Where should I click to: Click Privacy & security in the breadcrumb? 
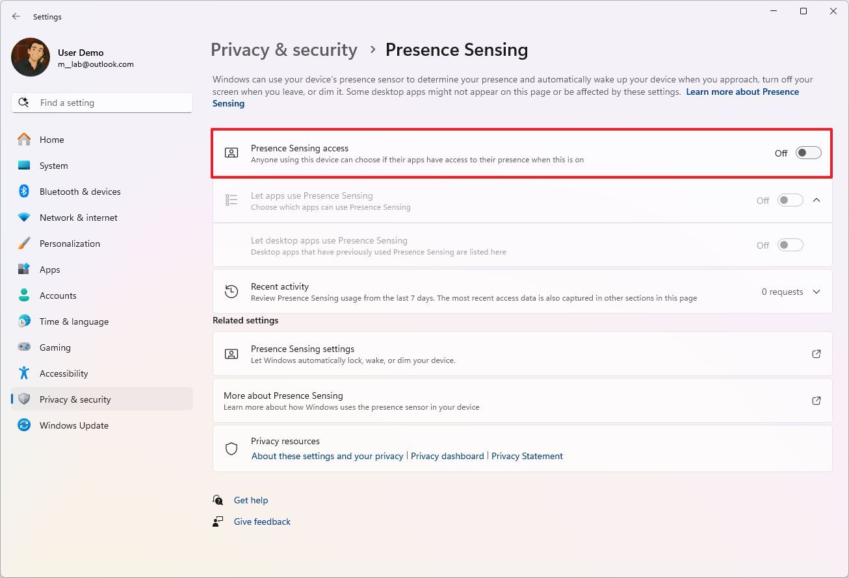tap(283, 49)
